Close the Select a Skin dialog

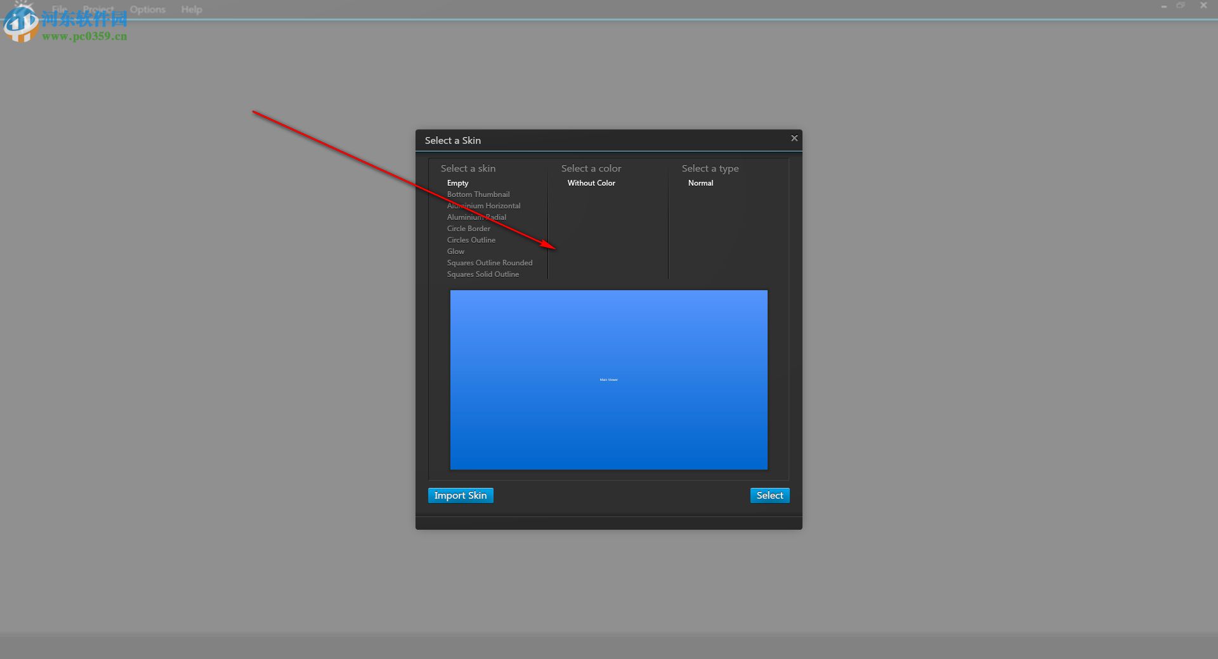[x=794, y=138]
